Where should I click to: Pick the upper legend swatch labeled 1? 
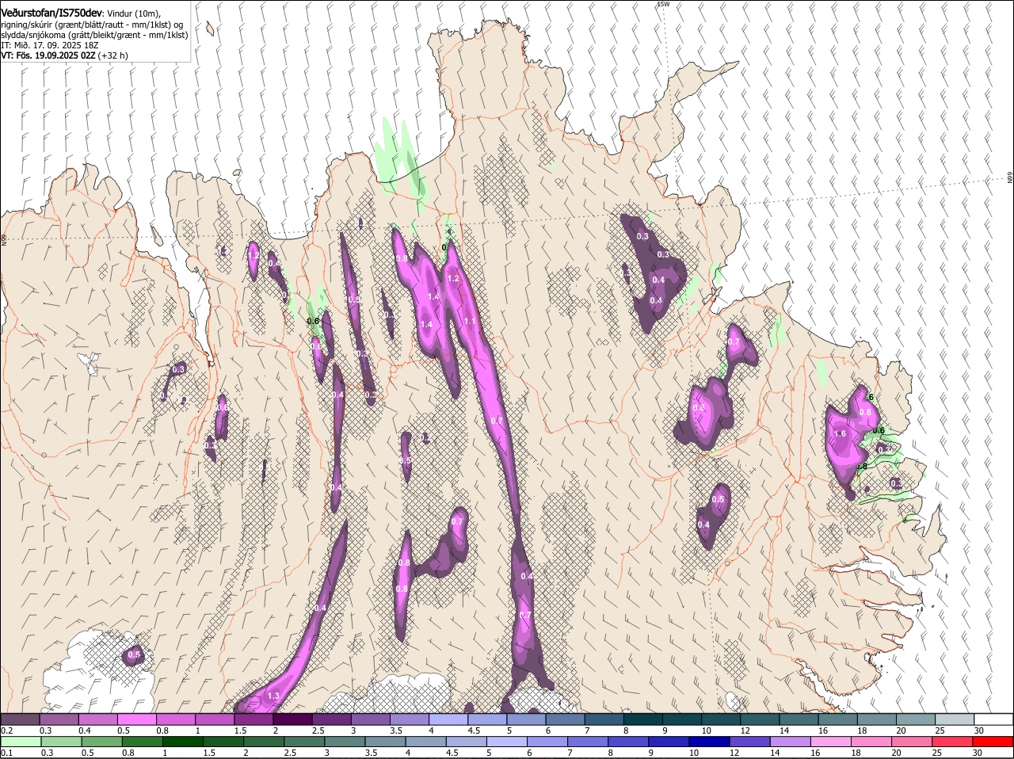[x=215, y=719]
